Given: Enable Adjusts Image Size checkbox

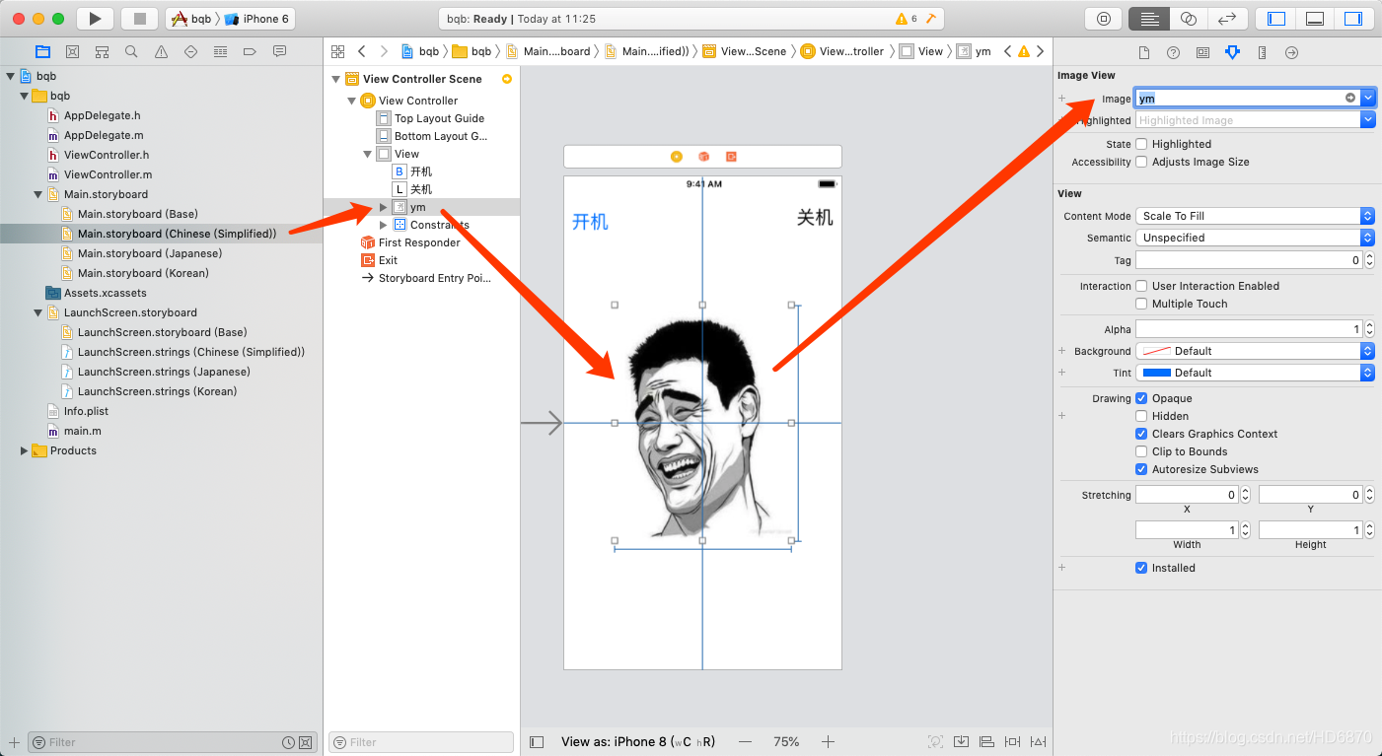Looking at the screenshot, I should (x=1141, y=162).
